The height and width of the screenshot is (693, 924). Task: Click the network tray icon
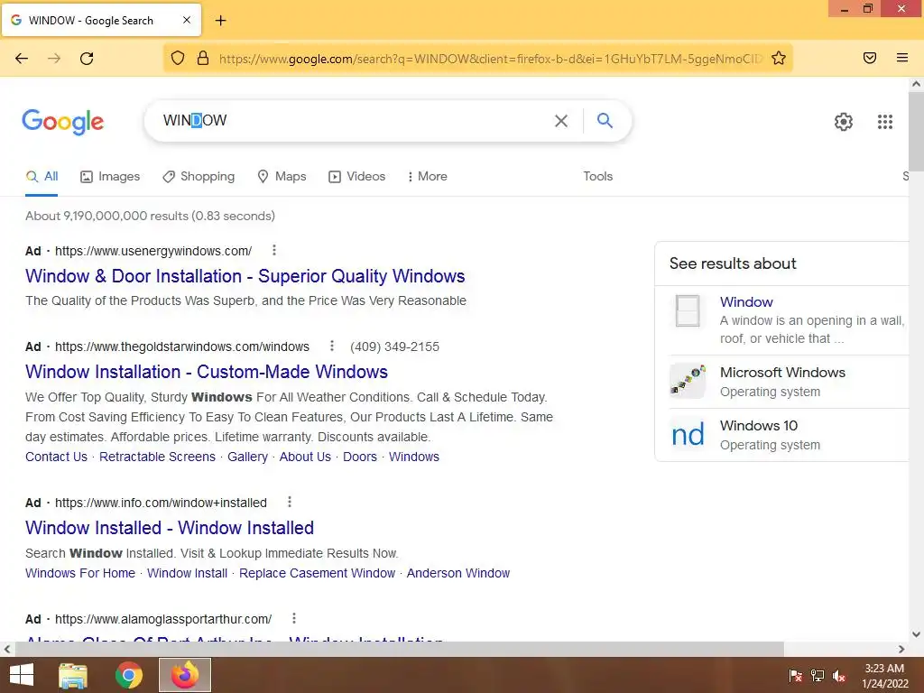click(x=818, y=676)
